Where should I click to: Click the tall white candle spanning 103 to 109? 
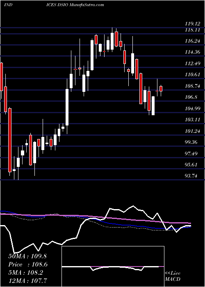[x=67, y=107]
